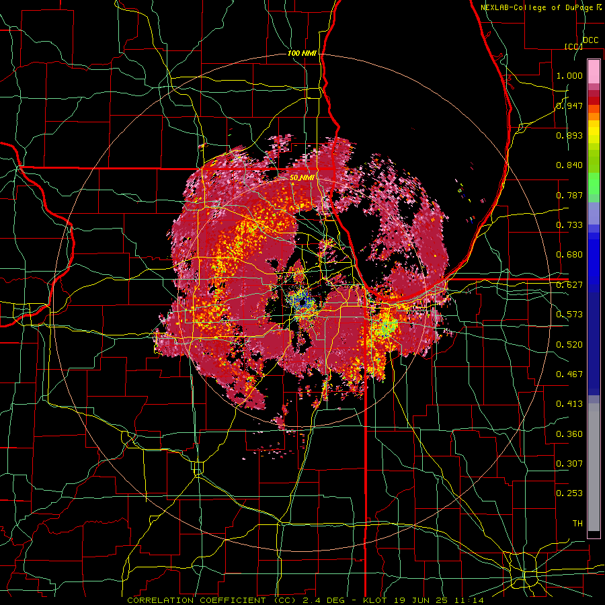Select the 0.787 legend value
The height and width of the screenshot is (605, 605).
569,195
